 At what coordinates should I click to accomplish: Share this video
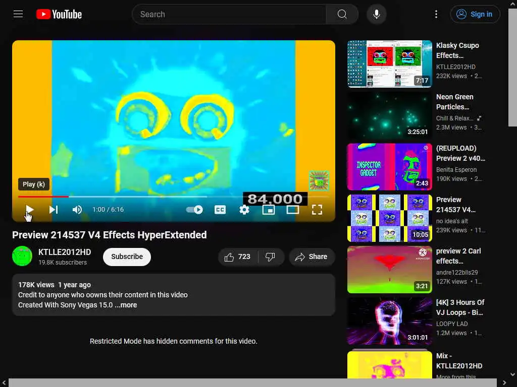pos(312,256)
